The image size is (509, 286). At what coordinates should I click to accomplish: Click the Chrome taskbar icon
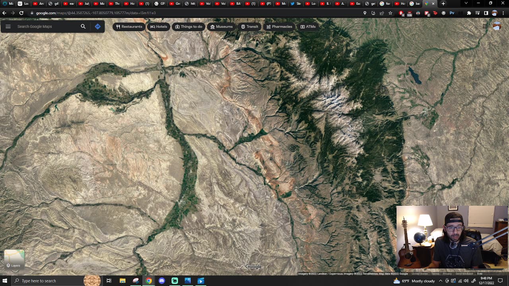[x=148, y=281]
